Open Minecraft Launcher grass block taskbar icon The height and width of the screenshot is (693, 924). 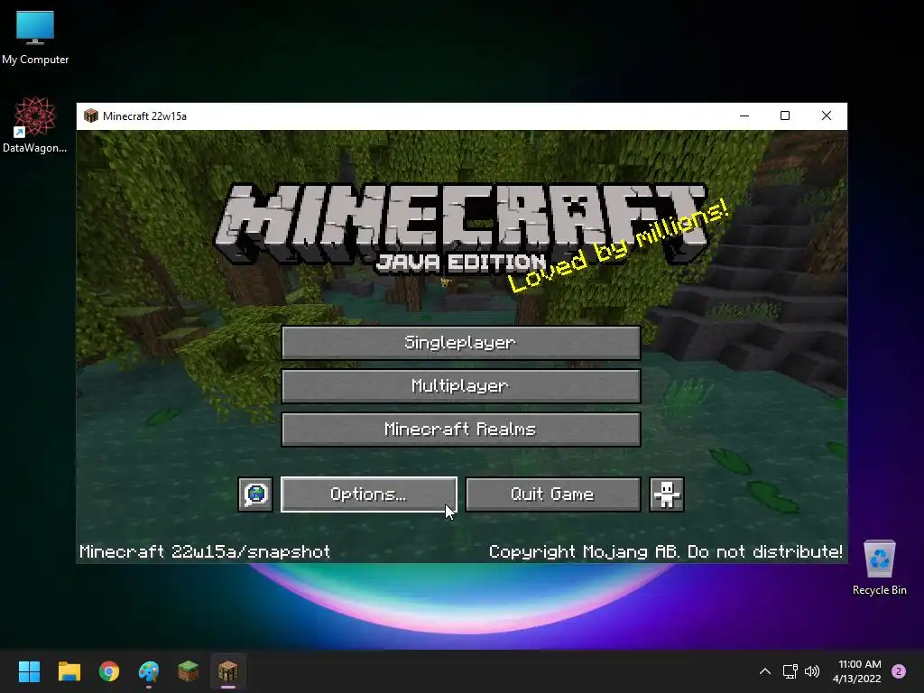coord(189,671)
